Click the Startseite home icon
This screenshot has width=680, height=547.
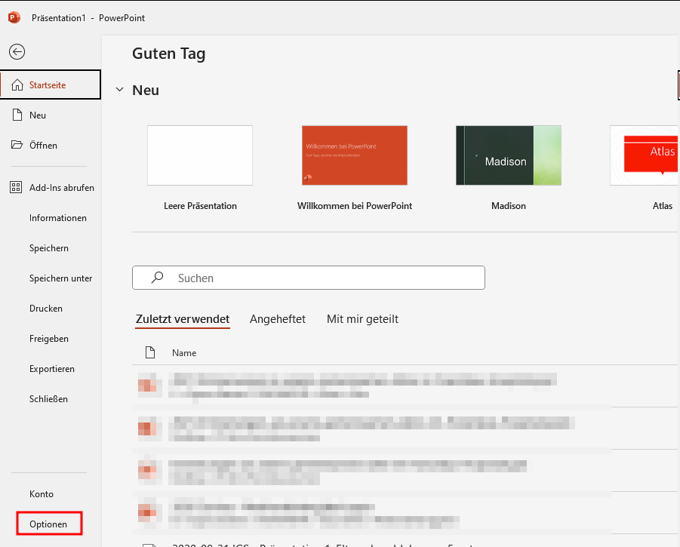(17, 85)
